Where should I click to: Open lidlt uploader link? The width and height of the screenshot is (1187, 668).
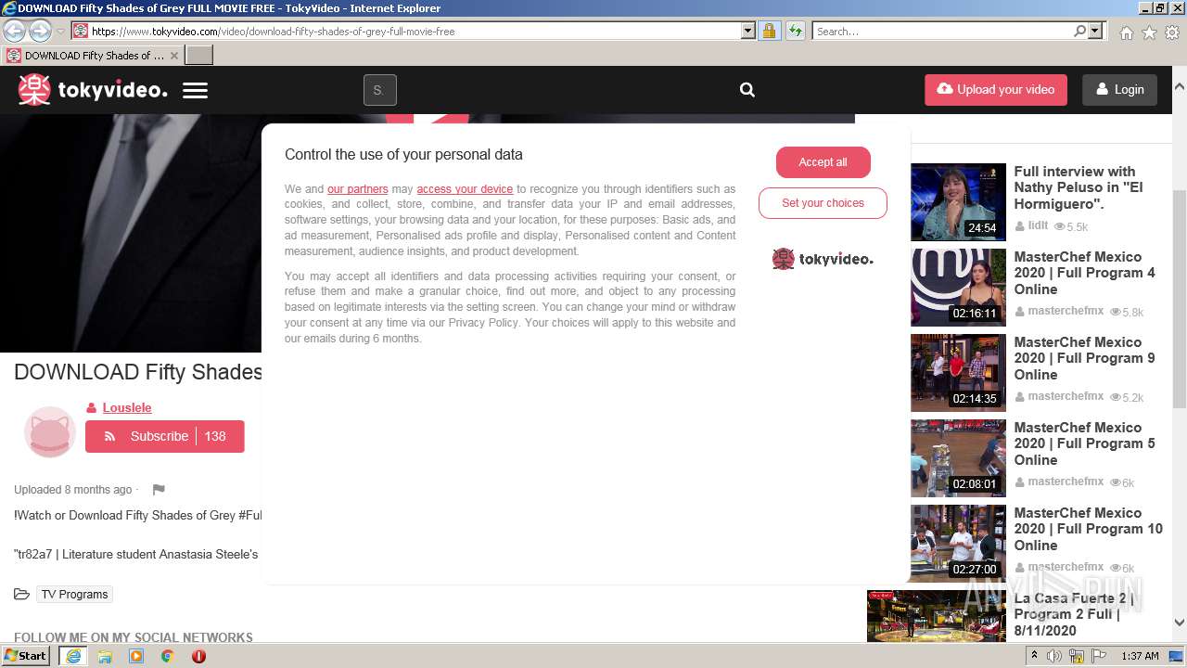pyautogui.click(x=1038, y=225)
